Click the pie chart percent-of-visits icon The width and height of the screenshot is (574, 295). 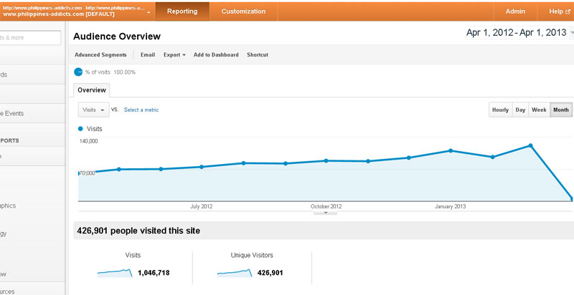78,72
